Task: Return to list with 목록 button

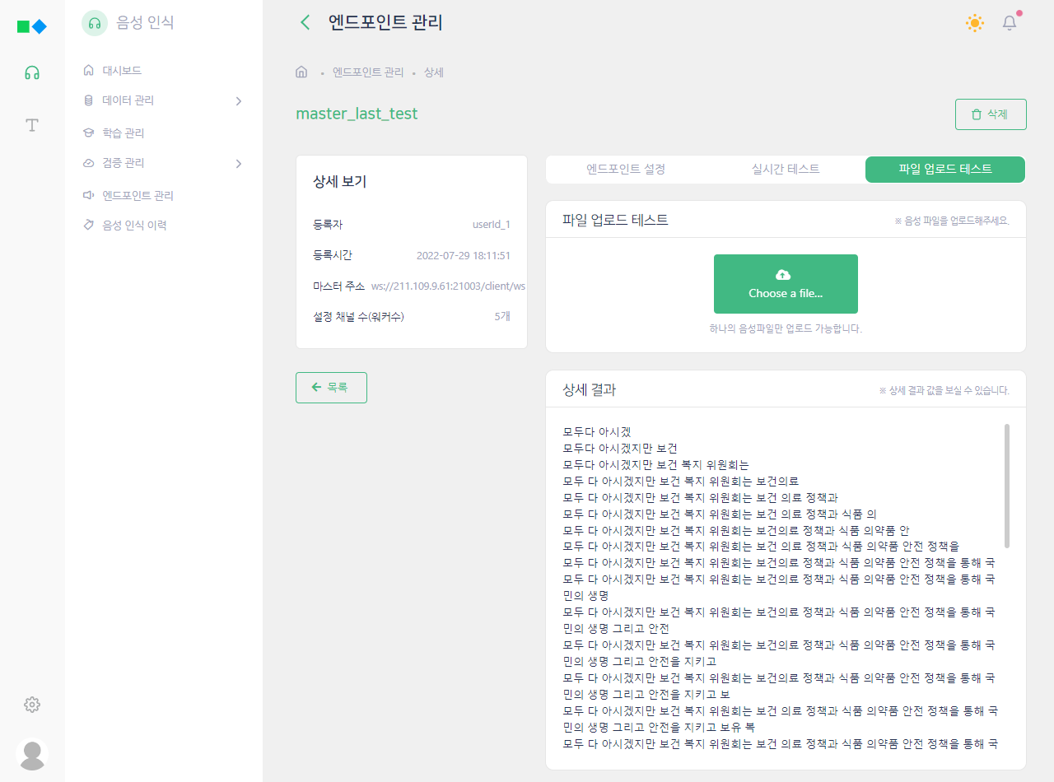Action: pyautogui.click(x=331, y=387)
